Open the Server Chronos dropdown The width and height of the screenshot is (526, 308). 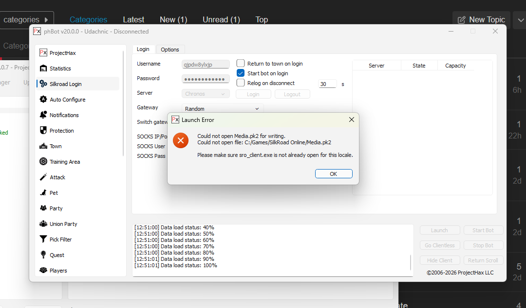(x=206, y=94)
